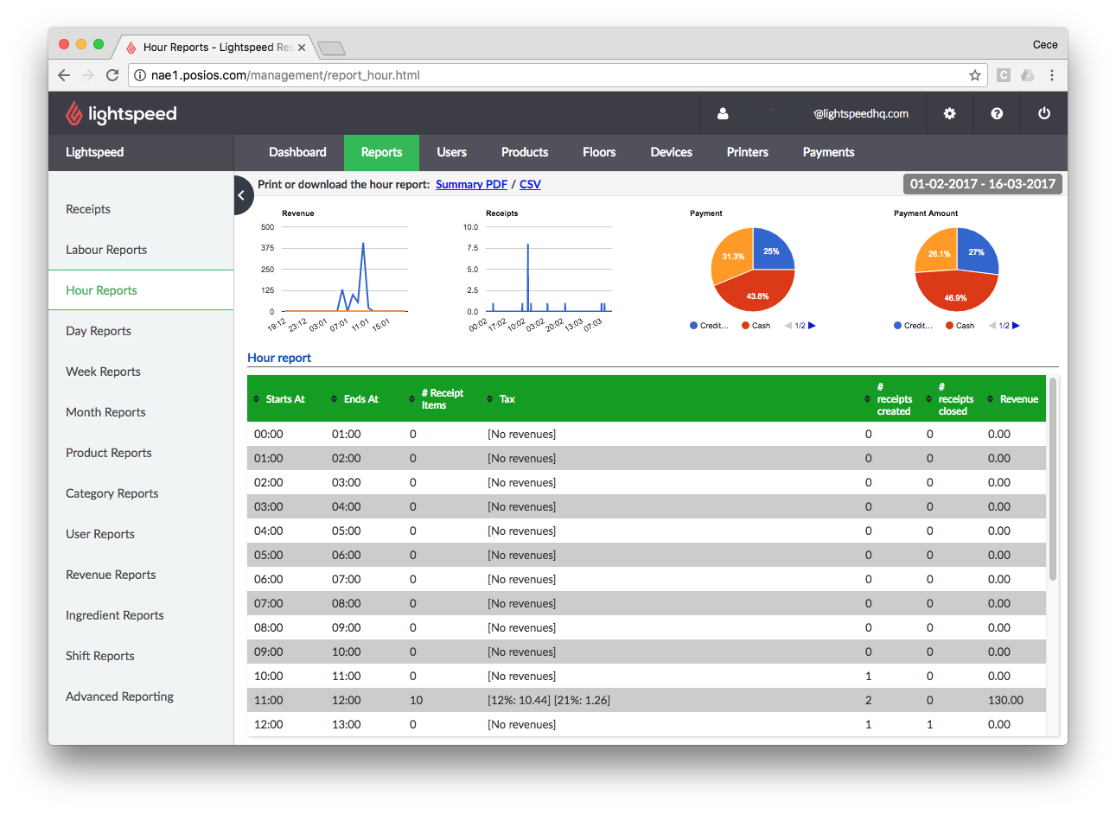Sort table by Starts At column
The image size is (1116, 814).
coord(278,399)
